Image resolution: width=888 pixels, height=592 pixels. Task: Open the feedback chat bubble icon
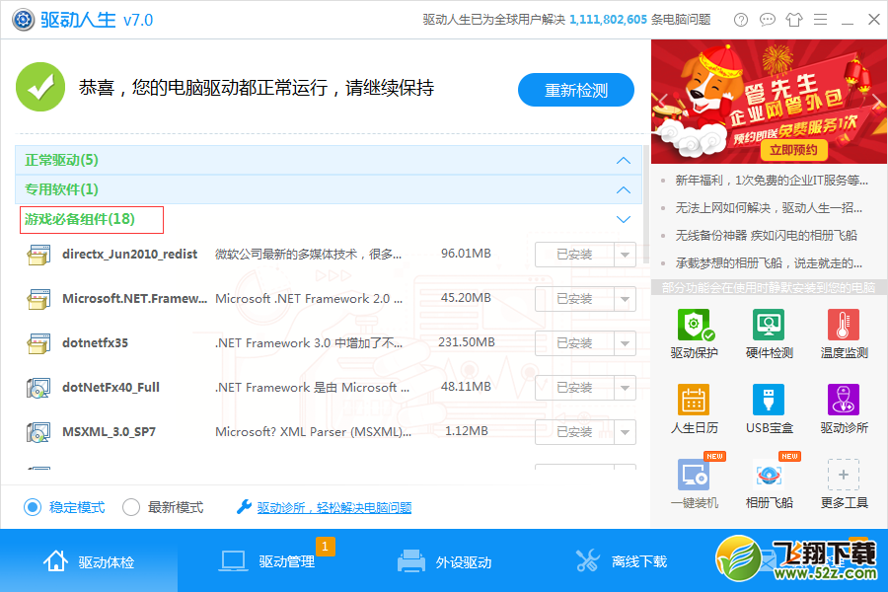pyautogui.click(x=767, y=20)
